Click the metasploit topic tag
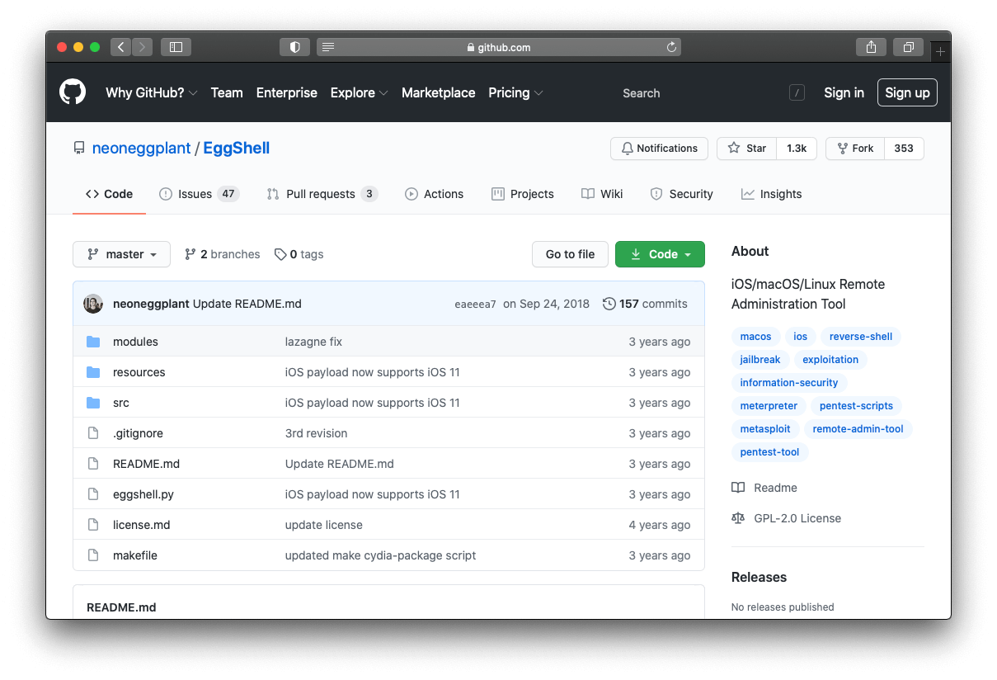997x680 pixels. [x=765, y=429]
